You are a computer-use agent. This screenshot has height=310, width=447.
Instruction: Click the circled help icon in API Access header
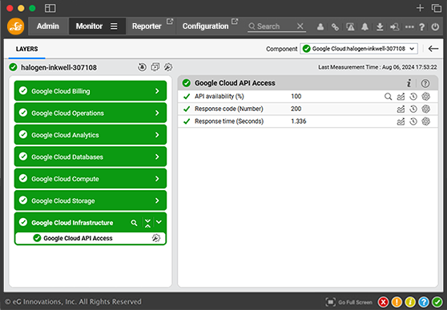[x=425, y=83]
